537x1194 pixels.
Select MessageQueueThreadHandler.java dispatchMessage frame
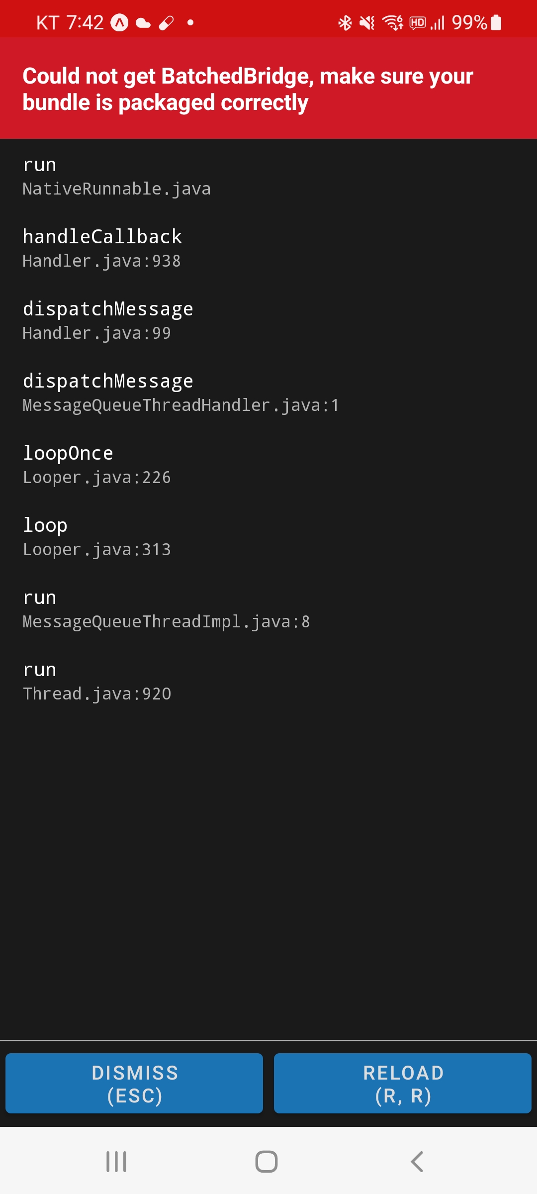coord(268,392)
